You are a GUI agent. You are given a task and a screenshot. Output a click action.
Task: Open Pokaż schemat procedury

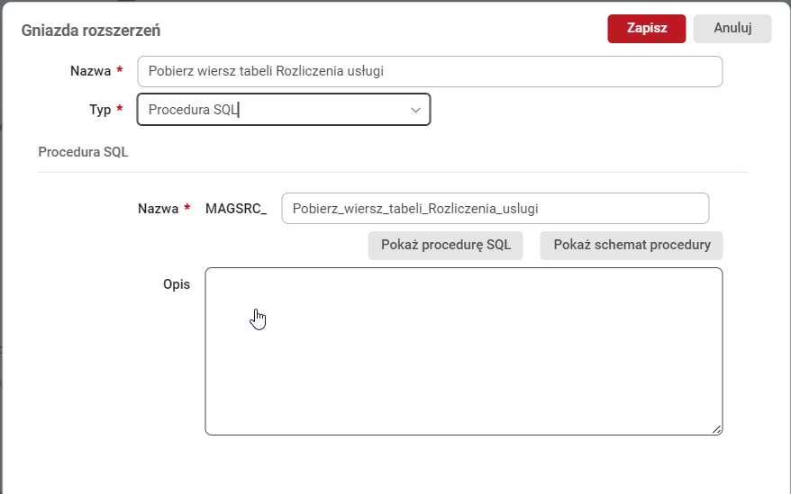pyautogui.click(x=631, y=245)
